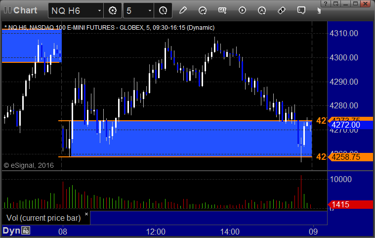The image size is (375, 238).
Task: Open the symbol settings gear menu
Action: (x=113, y=10)
